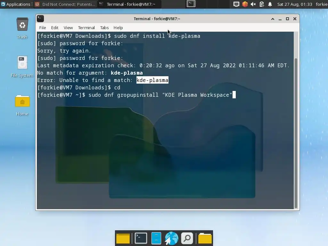This screenshot has width=328, height=246.
Task: Launch the web browser globe icon in dock
Action: (172, 238)
